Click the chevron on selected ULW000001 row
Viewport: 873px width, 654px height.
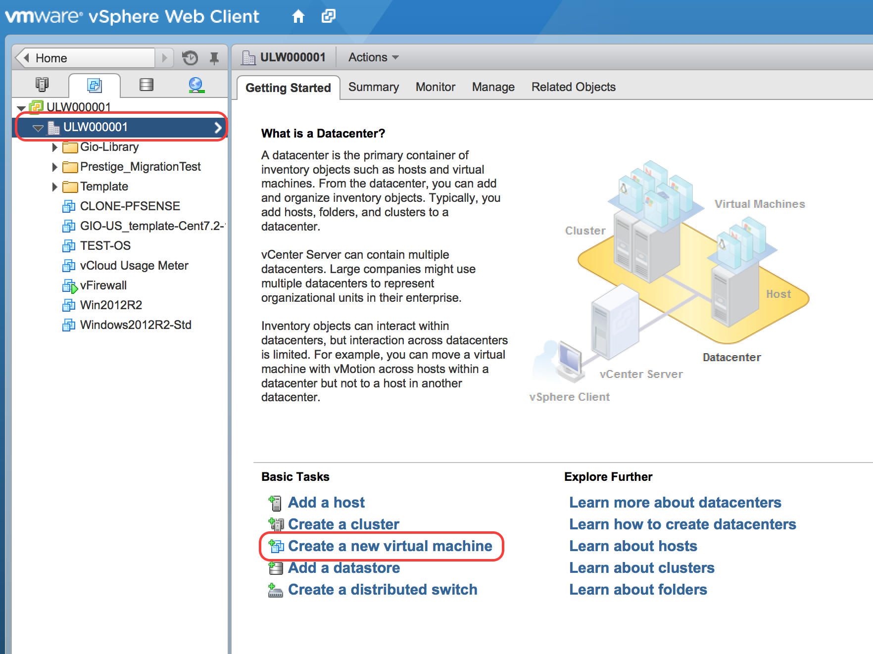218,128
